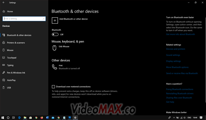Open the Mouse settings page
The height and width of the screenshot is (120, 206).
click(10, 50)
